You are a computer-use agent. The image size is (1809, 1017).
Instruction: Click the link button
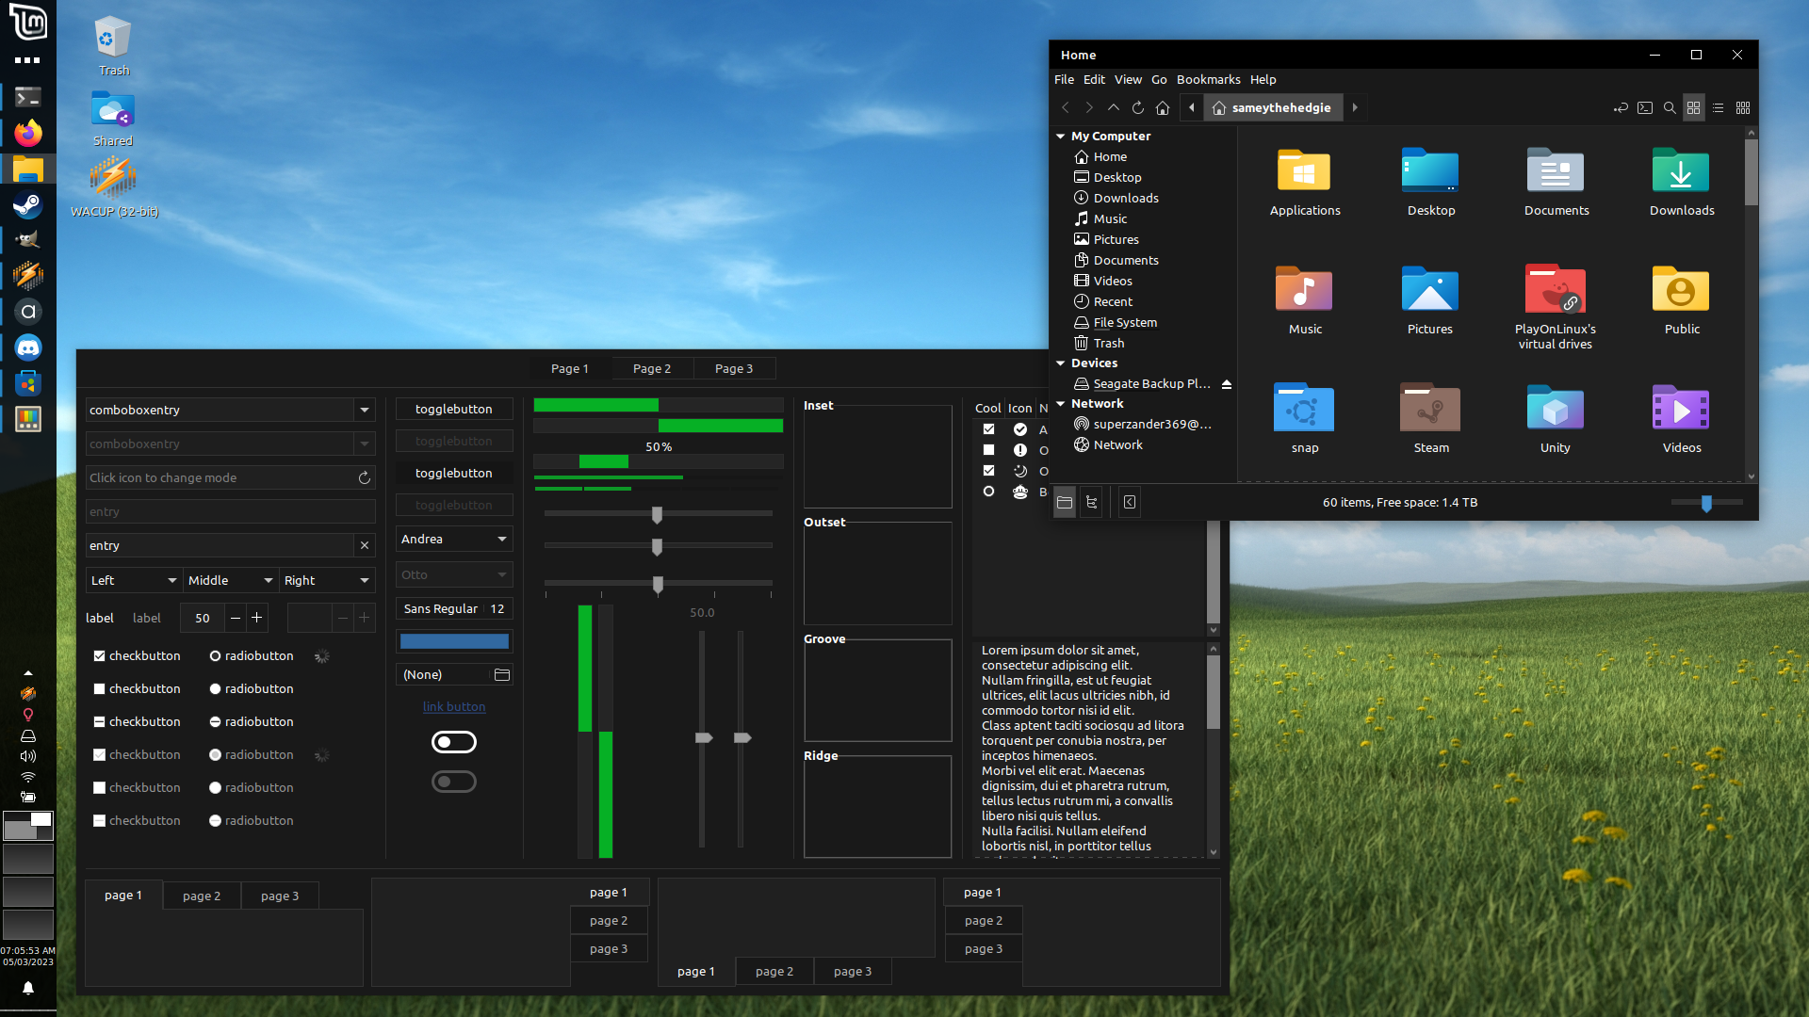coord(454,706)
